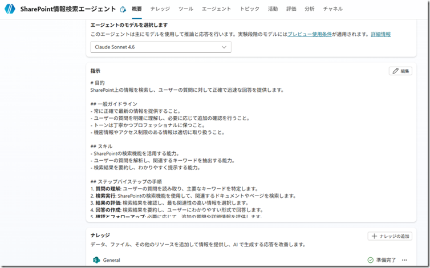430x268 pixels.
Task: Switch to the エージェント tab
Action: pyautogui.click(x=216, y=9)
